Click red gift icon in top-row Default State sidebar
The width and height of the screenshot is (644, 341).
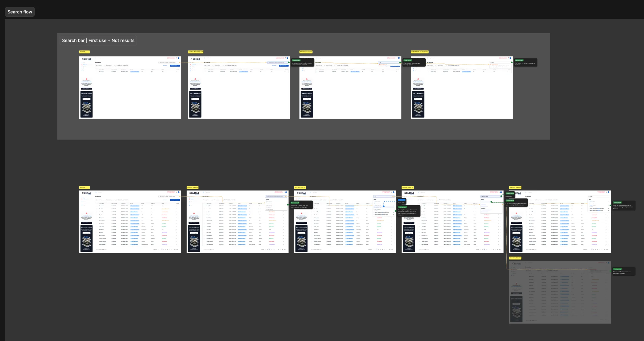pyautogui.click(x=86, y=79)
